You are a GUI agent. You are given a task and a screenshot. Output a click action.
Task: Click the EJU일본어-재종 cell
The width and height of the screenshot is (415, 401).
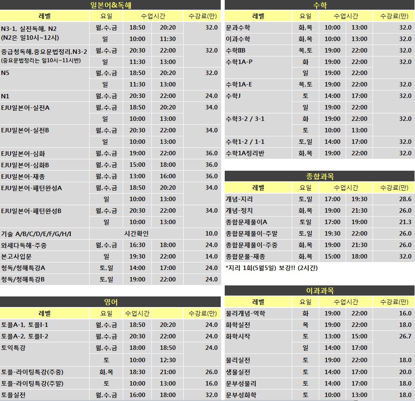pos(45,176)
